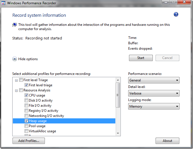Click the Start recording button
Screen dimensions: 193x149
141,58
